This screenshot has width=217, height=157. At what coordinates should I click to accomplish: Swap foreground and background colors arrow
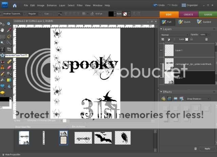pyautogui.click(x=11, y=98)
